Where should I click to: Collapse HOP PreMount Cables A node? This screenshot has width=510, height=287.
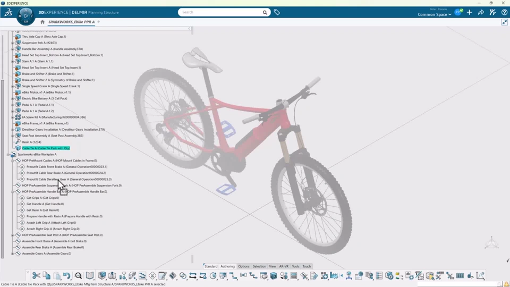click(13, 161)
